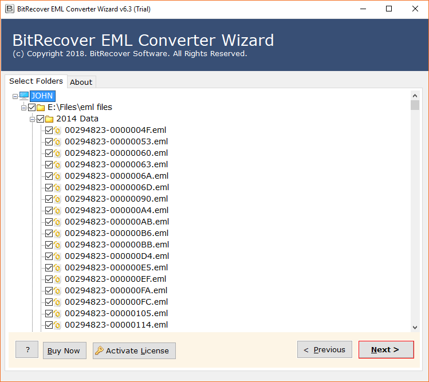This screenshot has height=382, width=429.
Task: Select file name 00294823-000000E5.eml
Action: coord(116,267)
